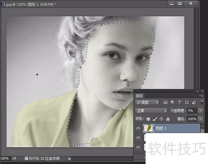Click the lock all padlock icon
This screenshot has width=208, height=164.
pyautogui.click(x=168, y=119)
